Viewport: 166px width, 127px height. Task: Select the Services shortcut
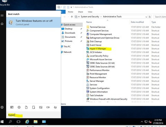93,84
